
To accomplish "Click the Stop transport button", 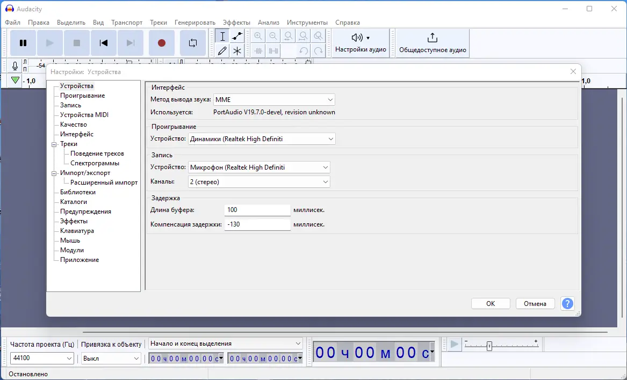I will 77,43.
